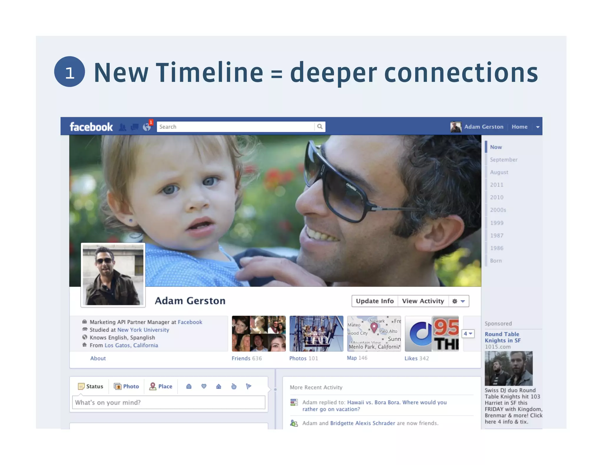Expand the '4' more sections dropdown
Screen dimensions: 603x465
point(468,334)
